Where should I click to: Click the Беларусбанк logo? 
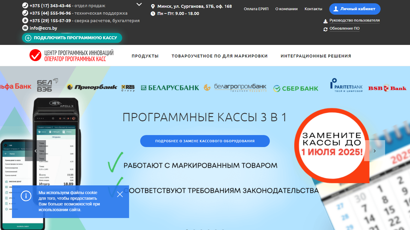[170, 88]
